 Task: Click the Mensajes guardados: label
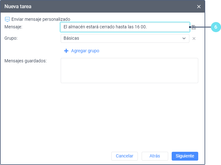click(x=25, y=61)
